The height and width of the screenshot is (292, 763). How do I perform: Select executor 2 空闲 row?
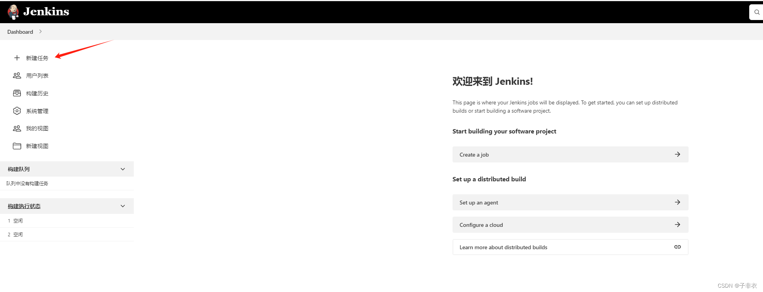[67, 234]
